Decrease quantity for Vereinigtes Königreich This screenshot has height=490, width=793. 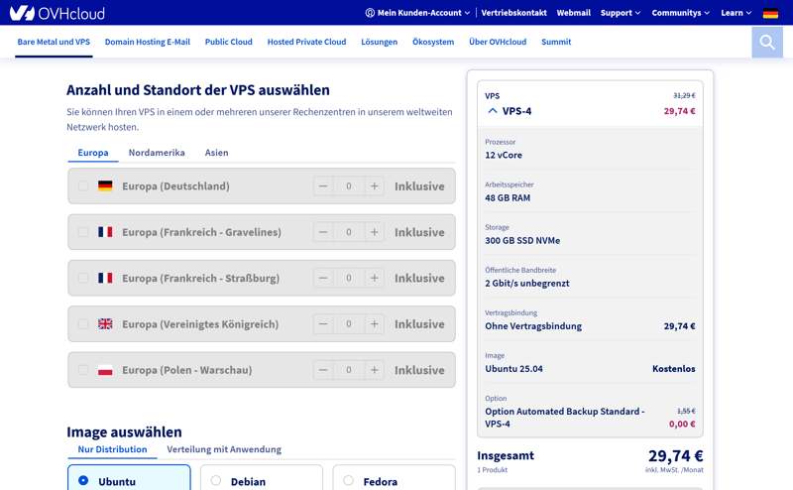[x=323, y=324]
